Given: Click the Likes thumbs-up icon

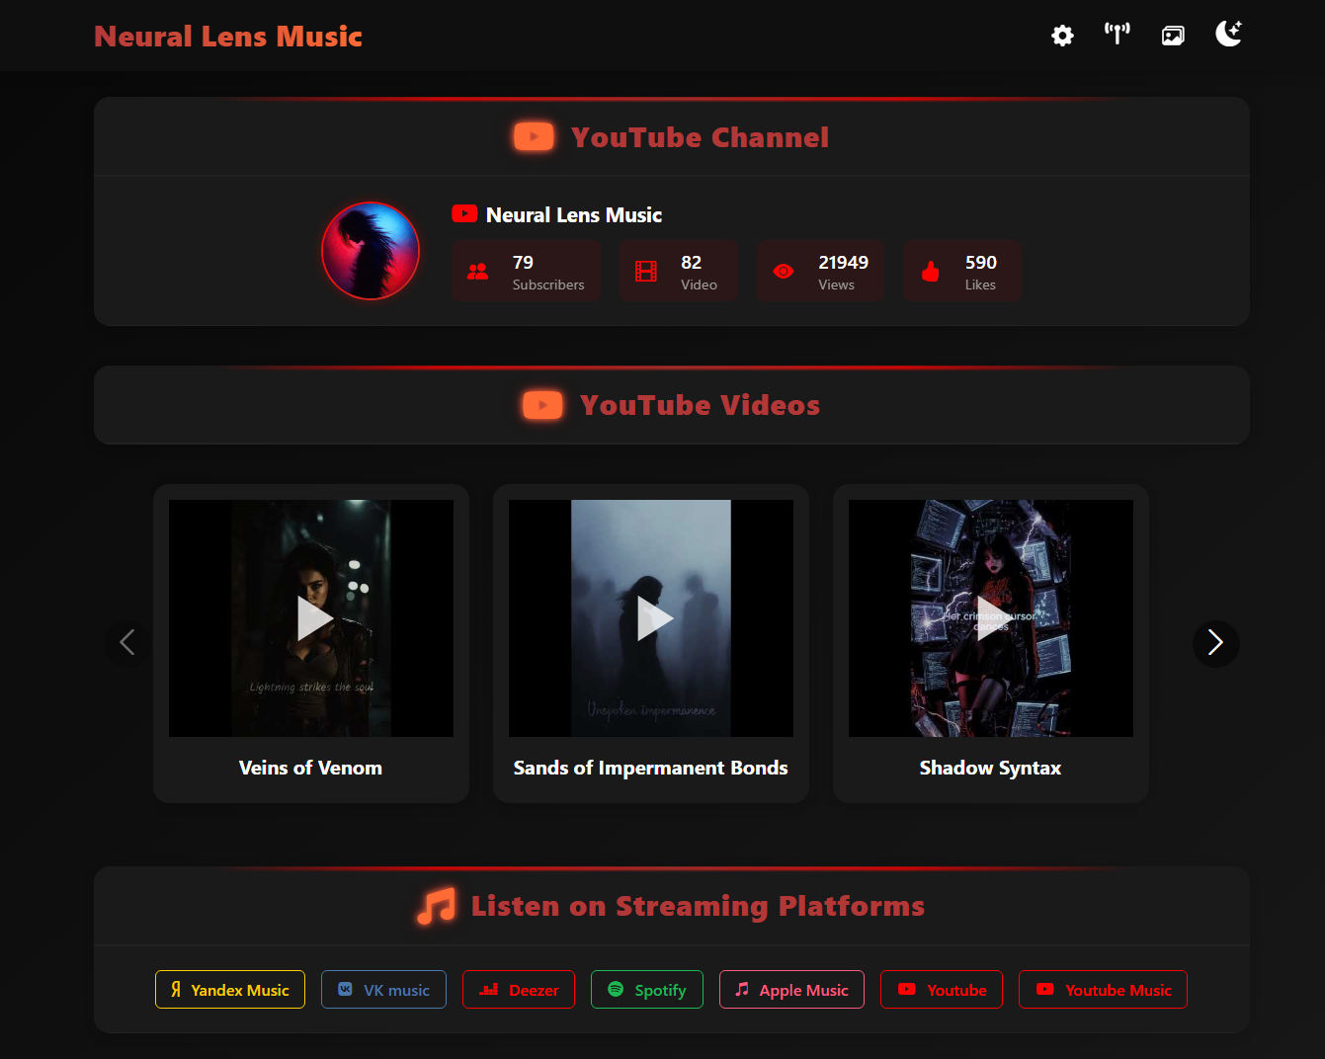Looking at the screenshot, I should pyautogui.click(x=930, y=272).
